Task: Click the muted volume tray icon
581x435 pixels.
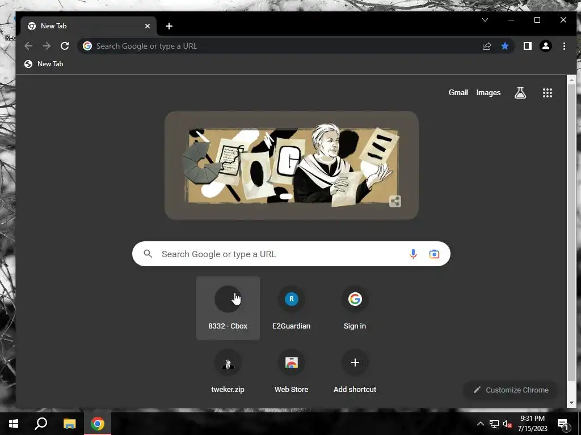Action: tap(507, 424)
